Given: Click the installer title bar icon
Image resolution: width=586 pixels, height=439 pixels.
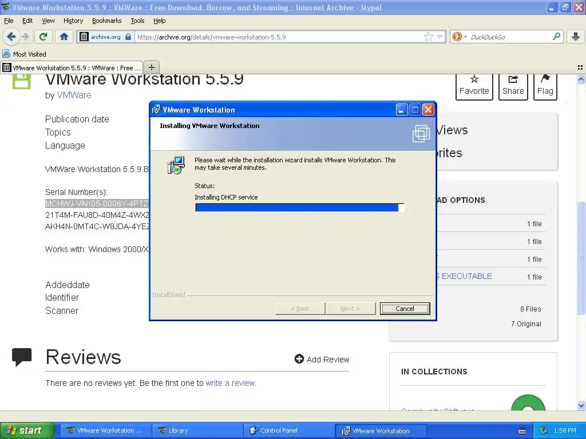Looking at the screenshot, I should (x=156, y=109).
